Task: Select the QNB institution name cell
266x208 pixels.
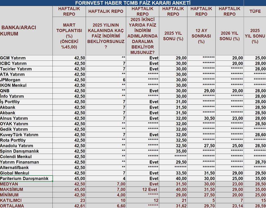Action: [x=26, y=91]
